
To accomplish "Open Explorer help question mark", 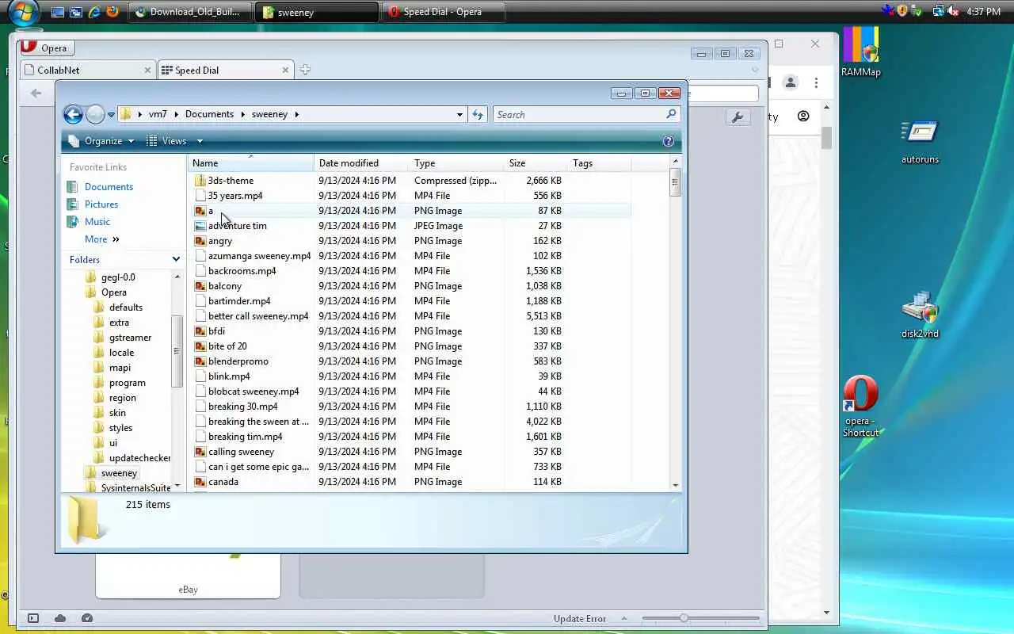I will [x=668, y=141].
